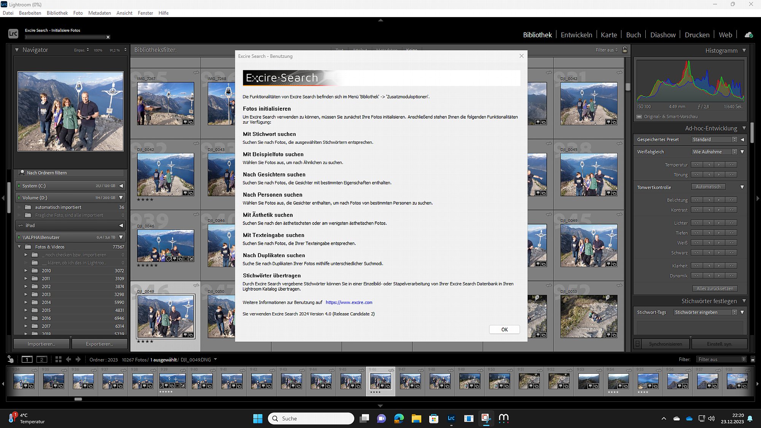Image resolution: width=761 pixels, height=428 pixels.
Task: Open the Stichwort-Tags dropdown
Action: (x=705, y=312)
